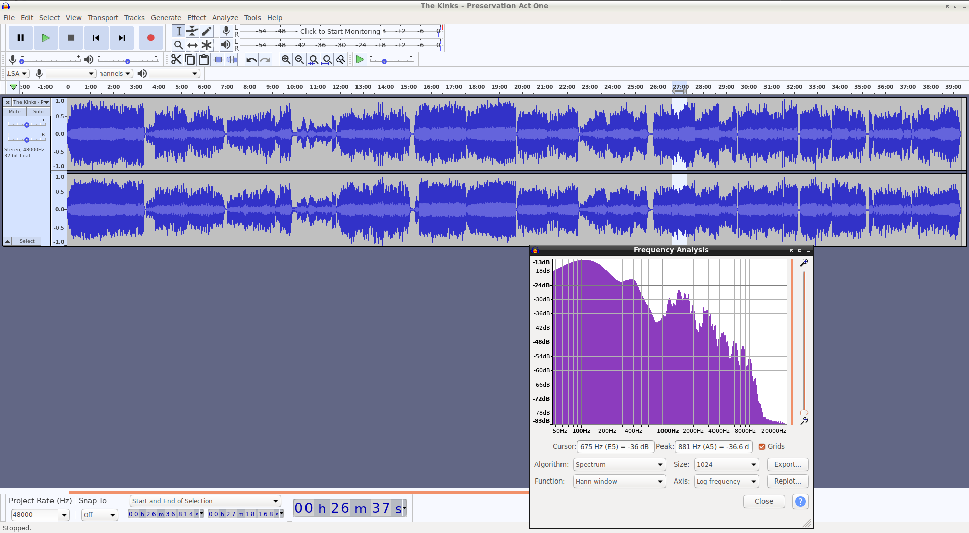
Task: Click the track gain slider
Action: (x=27, y=124)
